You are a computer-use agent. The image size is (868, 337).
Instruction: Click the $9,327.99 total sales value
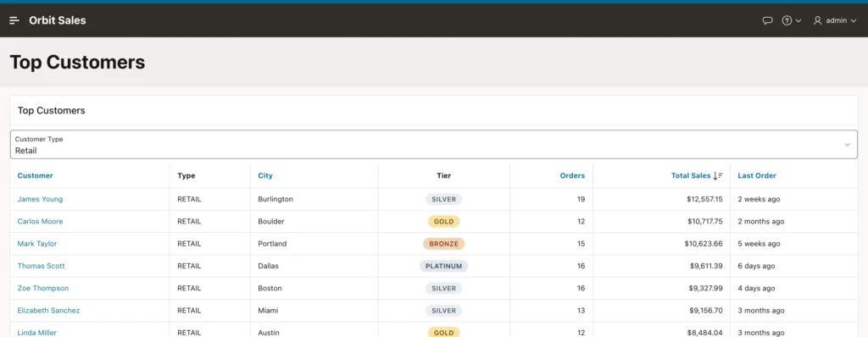pyautogui.click(x=706, y=288)
